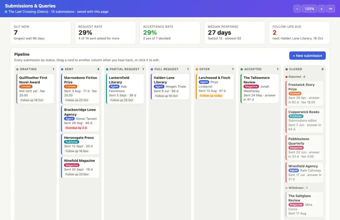Click the Closed column header
The image size is (340, 220).
(305, 69)
